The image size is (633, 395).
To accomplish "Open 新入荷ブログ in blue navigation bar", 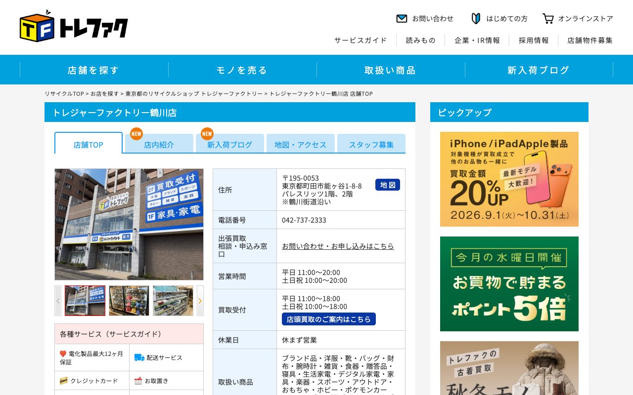I will pos(539,70).
